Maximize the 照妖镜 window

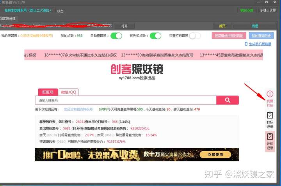tap(267, 2)
